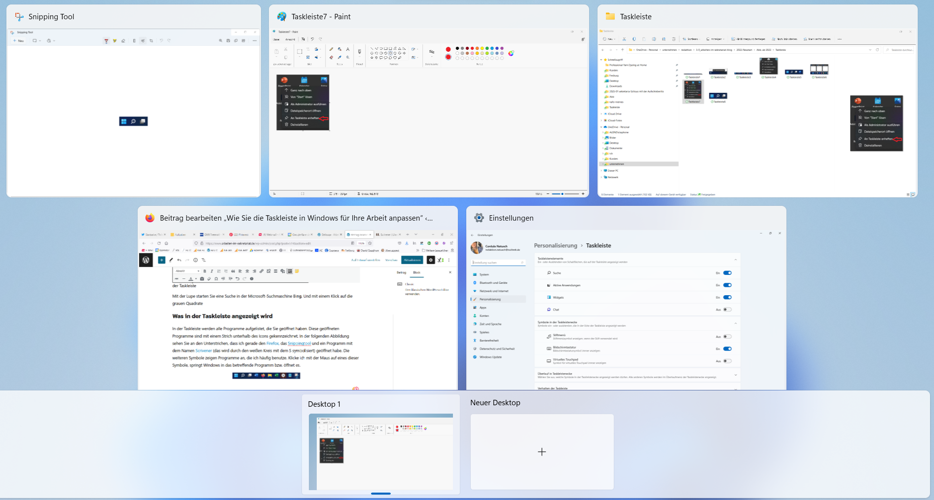Image resolution: width=934 pixels, height=500 pixels.
Task: Disable the Widgets toggle in Einstellungen
Action: click(x=727, y=297)
